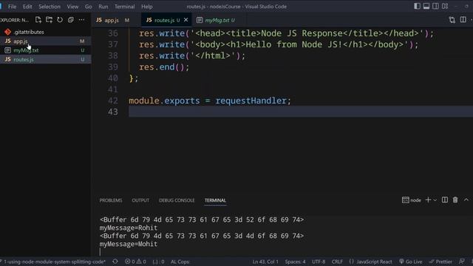This screenshot has width=473, height=266.
Task: Click the terminal output myMessage=Rohit
Action: 129,228
